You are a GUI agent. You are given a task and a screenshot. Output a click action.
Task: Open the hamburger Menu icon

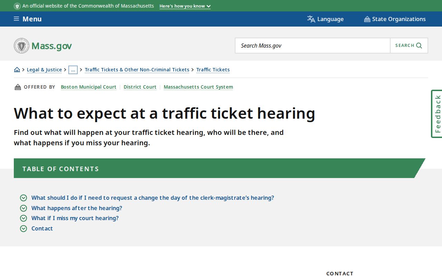16,19
